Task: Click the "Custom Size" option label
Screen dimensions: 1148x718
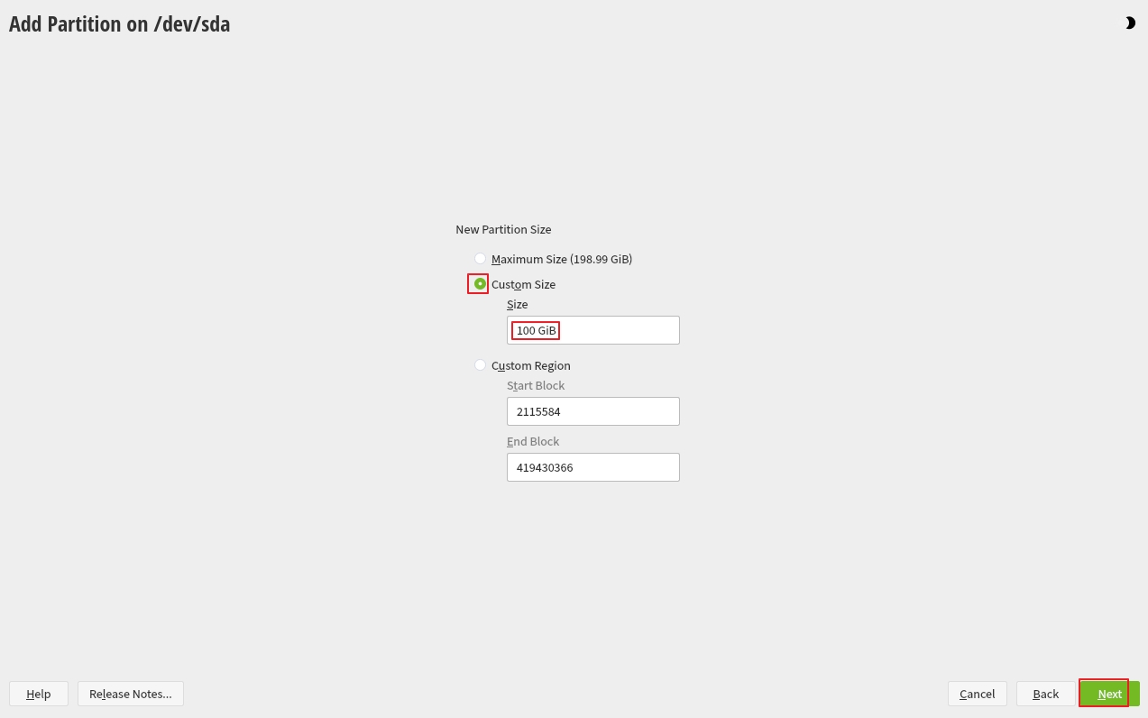Action: pos(523,284)
